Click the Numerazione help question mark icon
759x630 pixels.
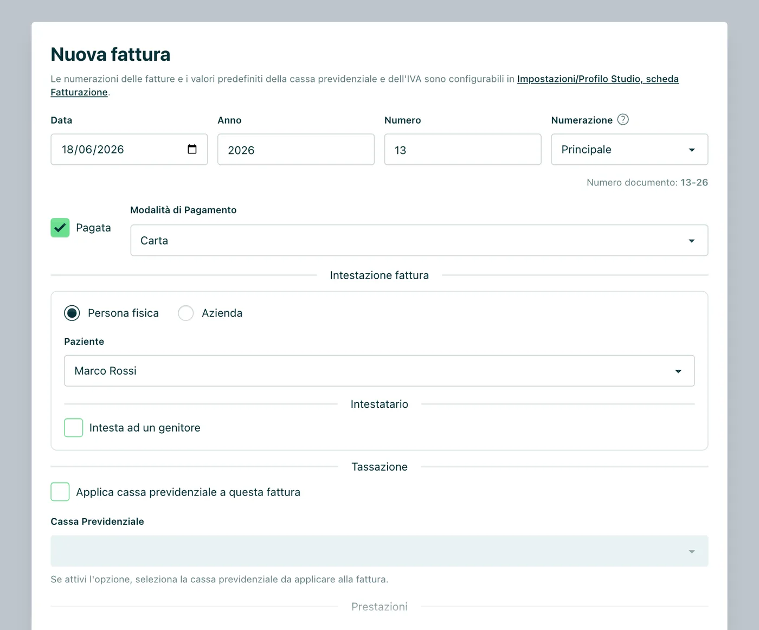tap(623, 119)
